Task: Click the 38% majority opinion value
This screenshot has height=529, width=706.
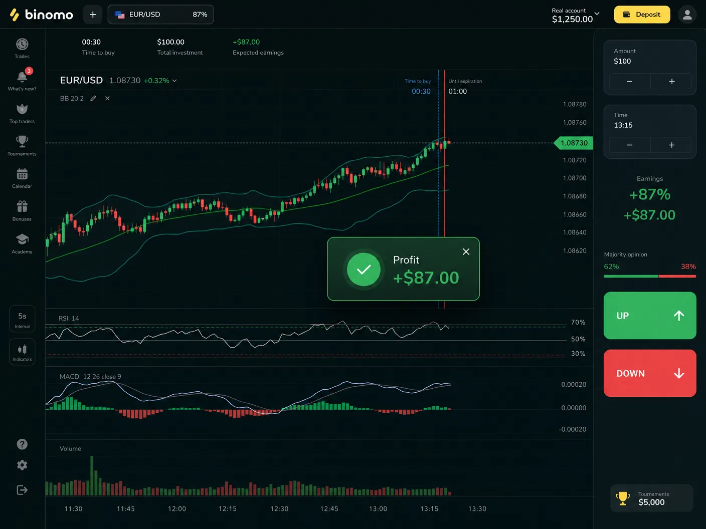Action: [x=688, y=267]
